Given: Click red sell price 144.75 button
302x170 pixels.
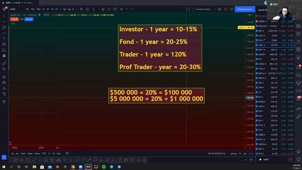Looking at the screenshot, I should coord(15,19).
